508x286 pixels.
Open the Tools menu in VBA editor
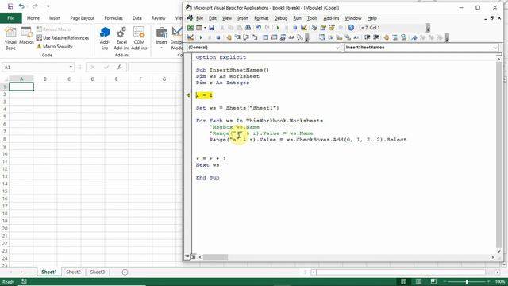pos(312,18)
